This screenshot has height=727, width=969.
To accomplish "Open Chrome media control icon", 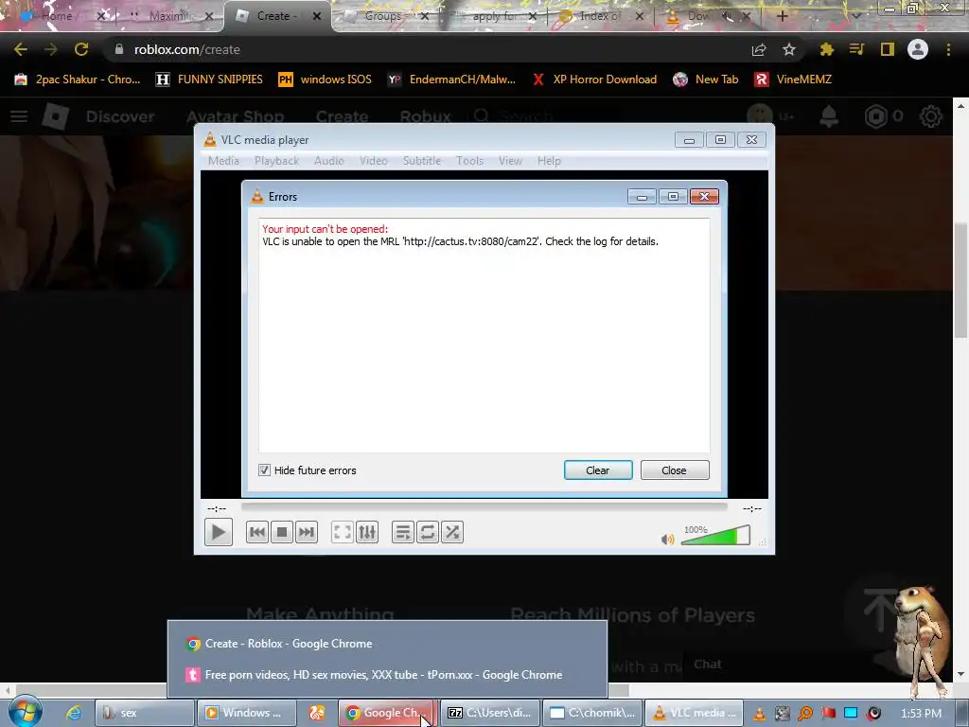I will tap(856, 49).
